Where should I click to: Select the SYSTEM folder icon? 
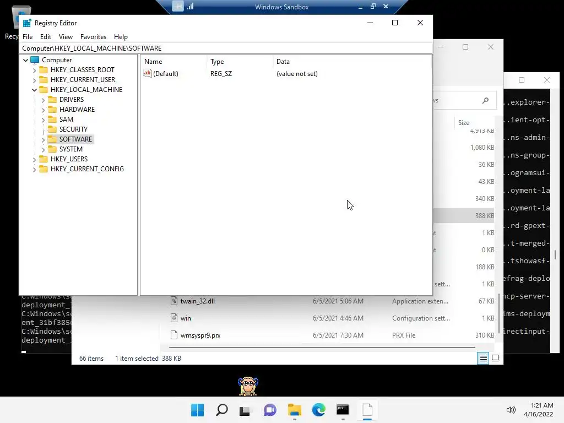52,149
